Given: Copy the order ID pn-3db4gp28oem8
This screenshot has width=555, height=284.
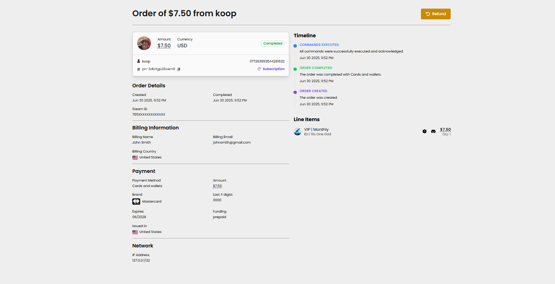Looking at the screenshot, I should (x=179, y=69).
